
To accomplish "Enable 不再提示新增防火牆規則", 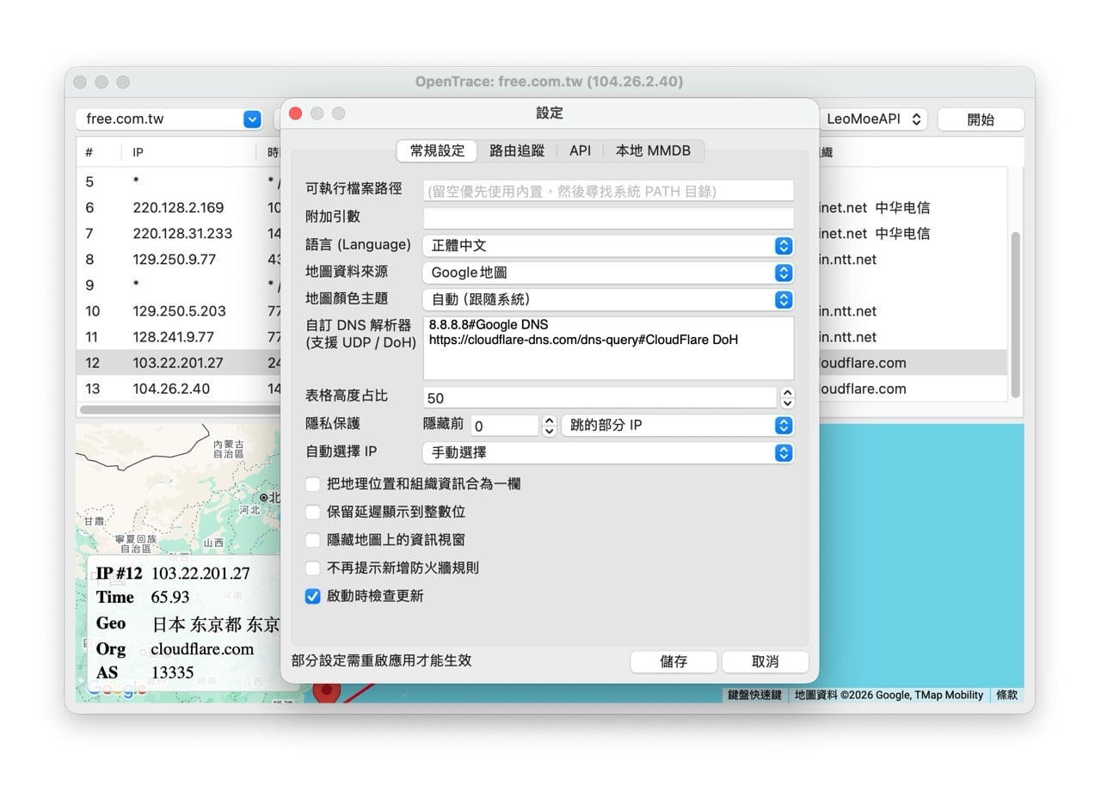I will [312, 567].
